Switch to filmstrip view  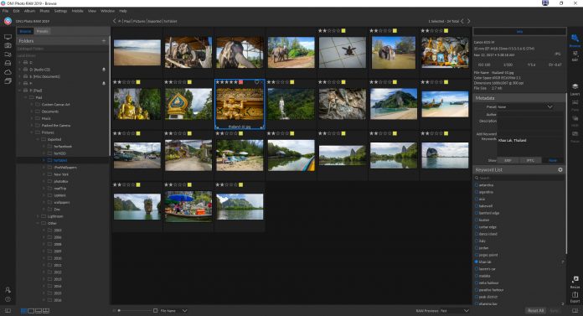coord(39,311)
